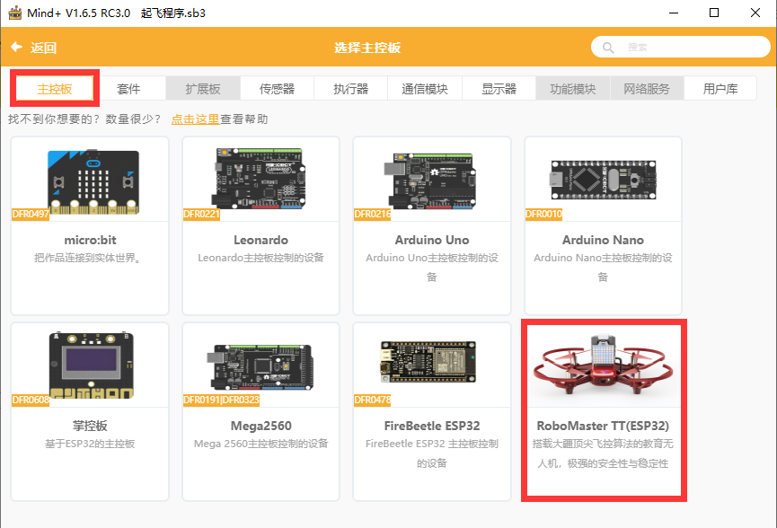This screenshot has height=528, width=777.
Task: Click the Arduino Nano主控板控制的设备 description
Action: (x=603, y=267)
